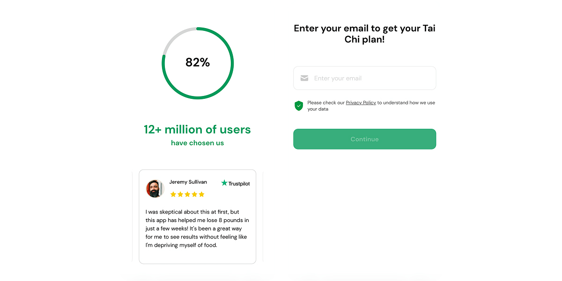Screen dimensions: 562x281
Task: Click the checkmark inside the shield badge
Action: (298, 105)
